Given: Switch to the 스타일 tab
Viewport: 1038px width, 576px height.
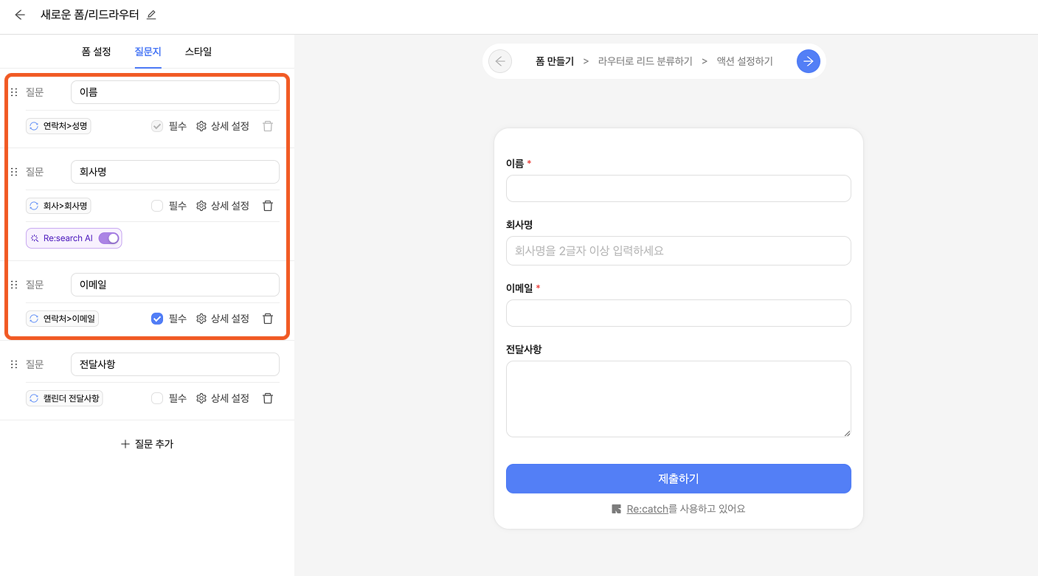Looking at the screenshot, I should [x=198, y=52].
